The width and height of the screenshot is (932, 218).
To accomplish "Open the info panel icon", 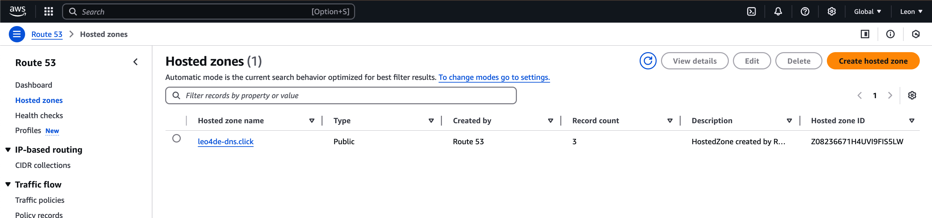I will pyautogui.click(x=890, y=34).
